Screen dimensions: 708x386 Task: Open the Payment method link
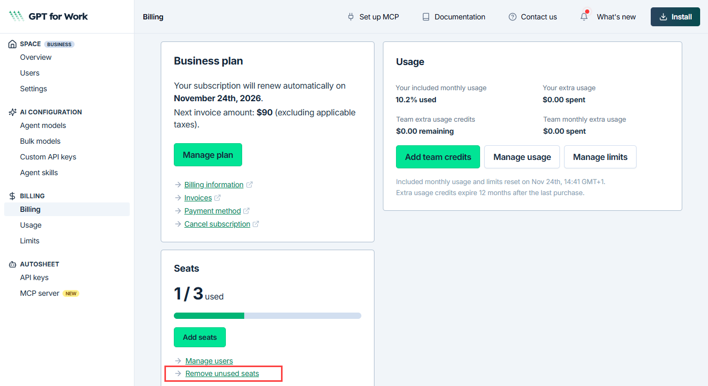click(x=213, y=211)
